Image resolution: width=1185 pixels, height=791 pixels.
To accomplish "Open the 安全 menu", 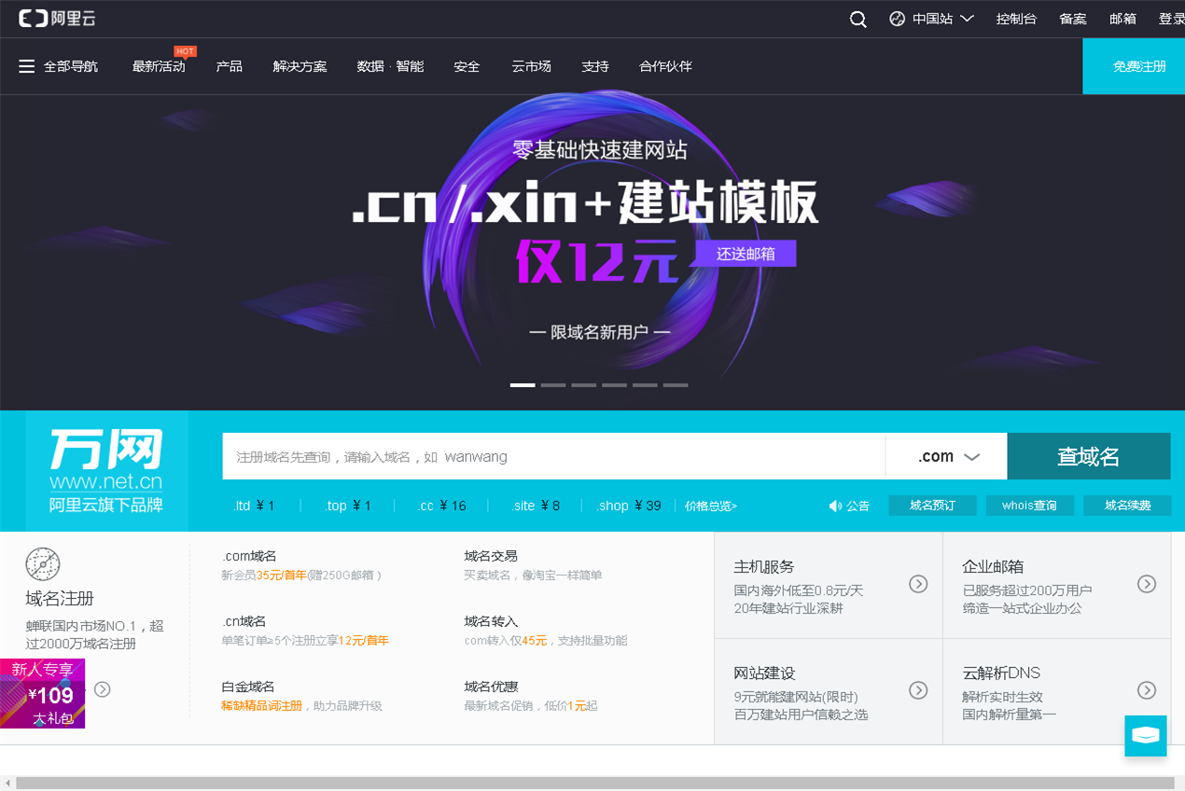I will point(467,66).
